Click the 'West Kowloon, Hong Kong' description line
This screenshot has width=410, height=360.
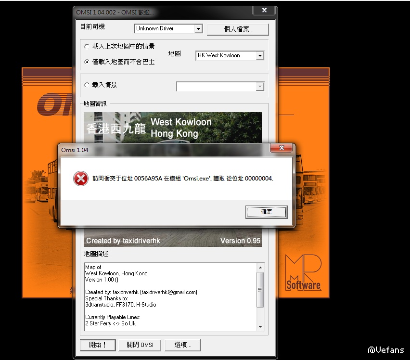pyautogui.click(x=116, y=273)
